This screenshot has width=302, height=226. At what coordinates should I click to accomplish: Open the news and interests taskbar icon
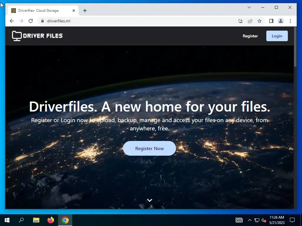[x=239, y=220]
